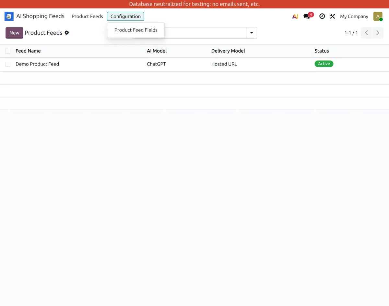Viewport: 389px width, 306px height.
Task: Open the Configuration menu
Action: point(125,16)
